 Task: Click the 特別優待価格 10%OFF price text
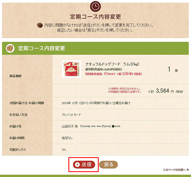click(113, 74)
